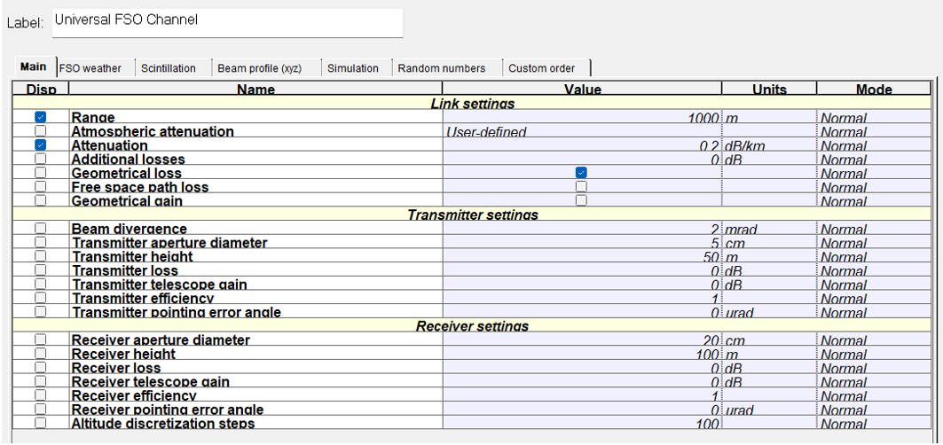Switch to the Custom order tab
The image size is (943, 445).
tap(541, 68)
